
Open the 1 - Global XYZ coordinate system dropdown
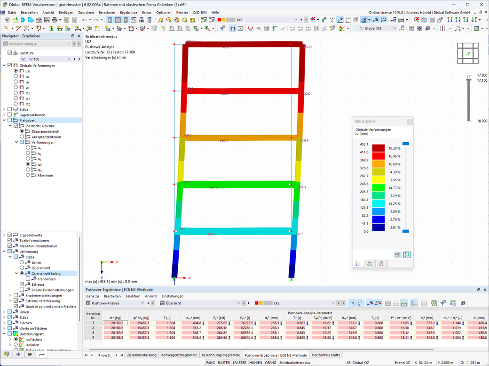tap(394, 28)
